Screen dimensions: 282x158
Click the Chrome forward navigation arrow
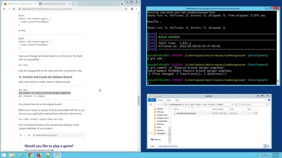[x=9, y=9]
